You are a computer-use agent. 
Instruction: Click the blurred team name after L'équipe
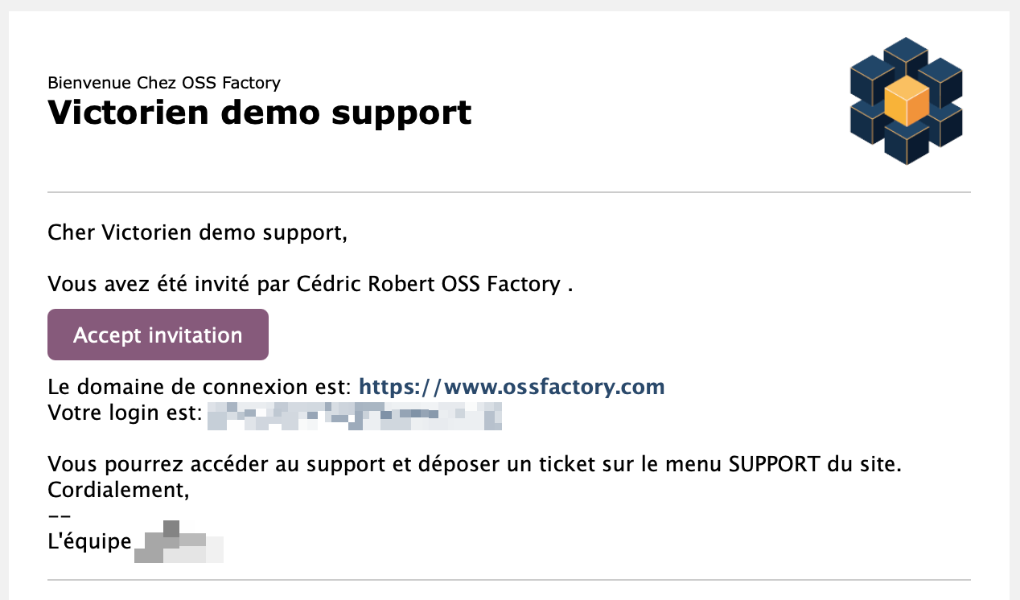point(179,541)
